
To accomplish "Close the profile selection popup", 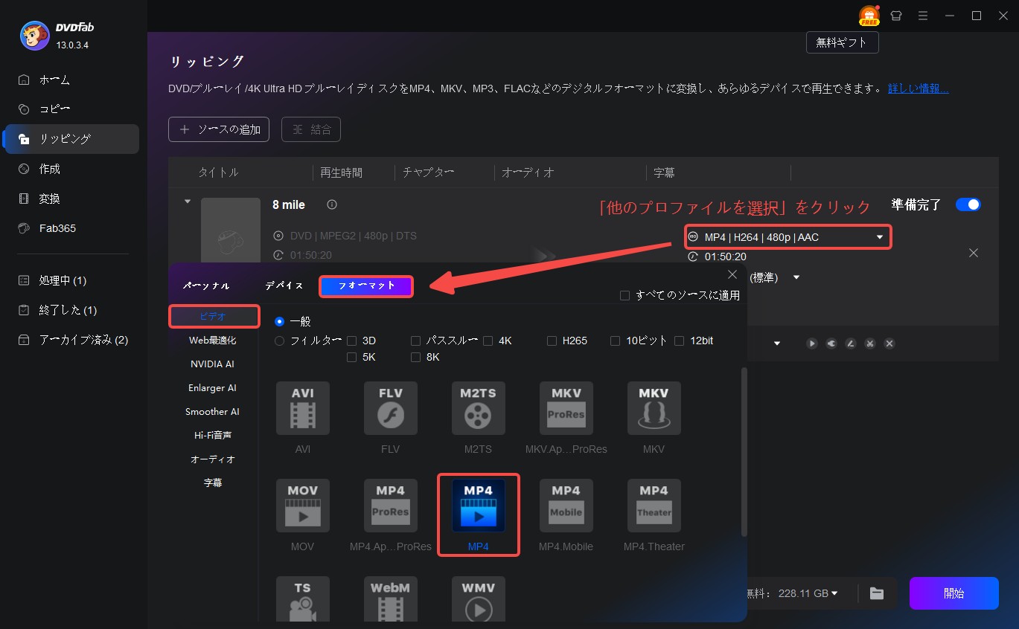I will pyautogui.click(x=732, y=275).
